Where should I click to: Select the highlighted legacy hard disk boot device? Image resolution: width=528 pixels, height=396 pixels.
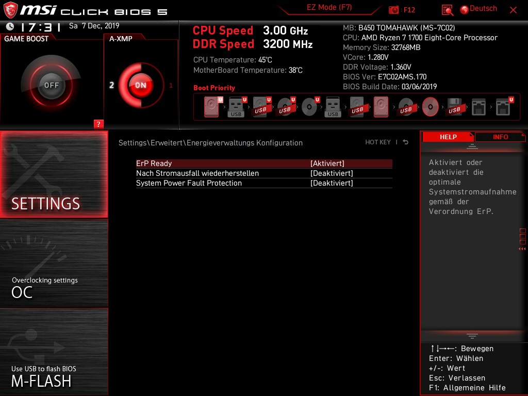pyautogui.click(x=381, y=107)
